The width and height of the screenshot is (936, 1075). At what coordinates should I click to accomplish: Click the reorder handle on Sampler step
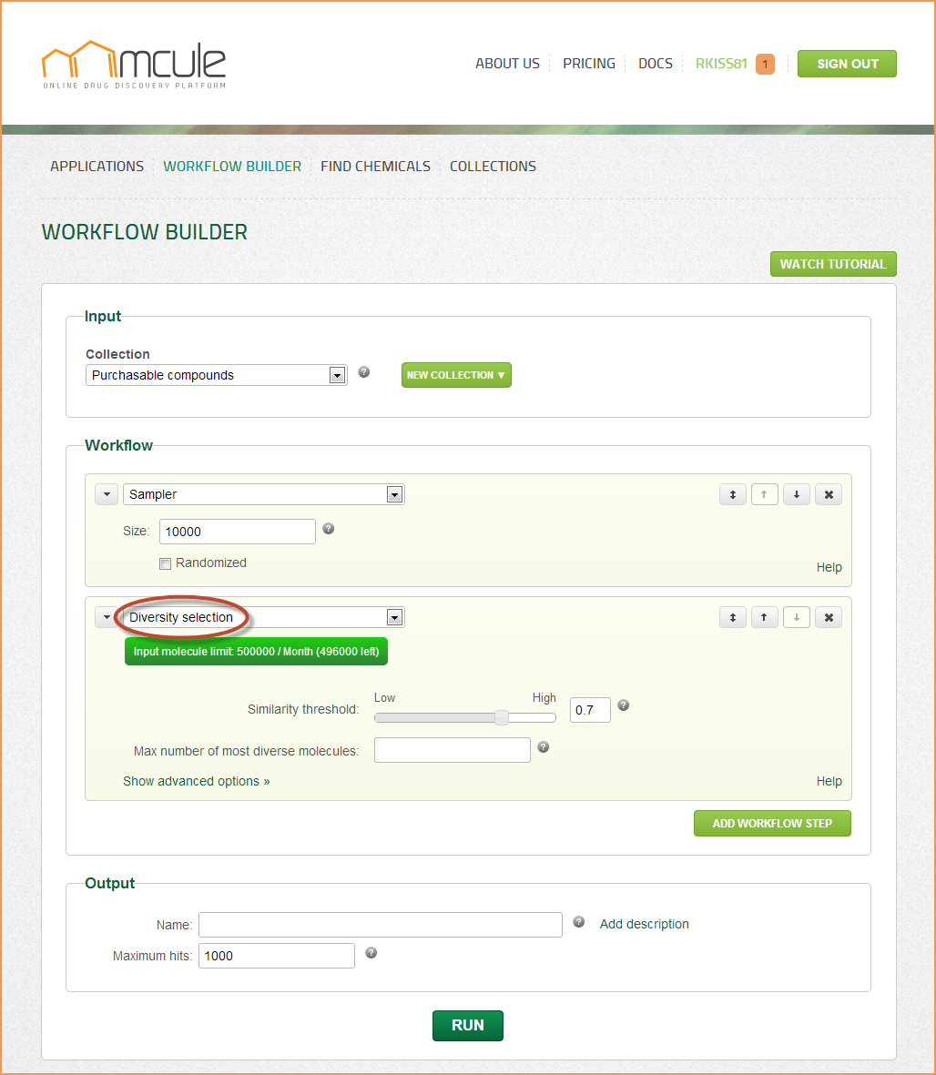pos(732,494)
